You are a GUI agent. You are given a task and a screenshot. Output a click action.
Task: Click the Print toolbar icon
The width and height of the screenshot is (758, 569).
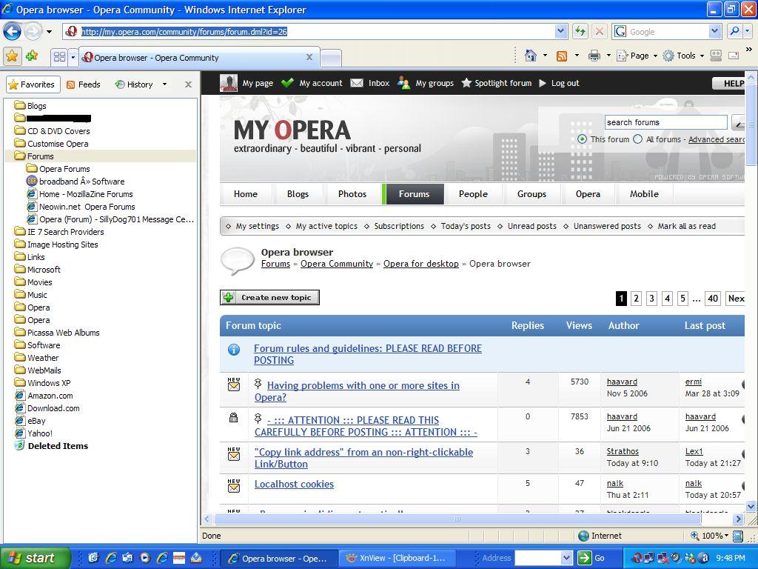click(594, 56)
